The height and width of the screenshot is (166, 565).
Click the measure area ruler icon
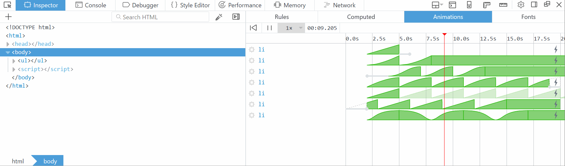coord(503,5)
